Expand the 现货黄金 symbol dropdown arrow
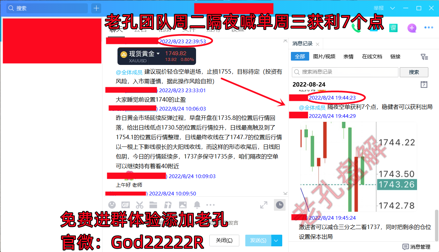The width and height of the screenshot is (439, 252). [x=158, y=54]
